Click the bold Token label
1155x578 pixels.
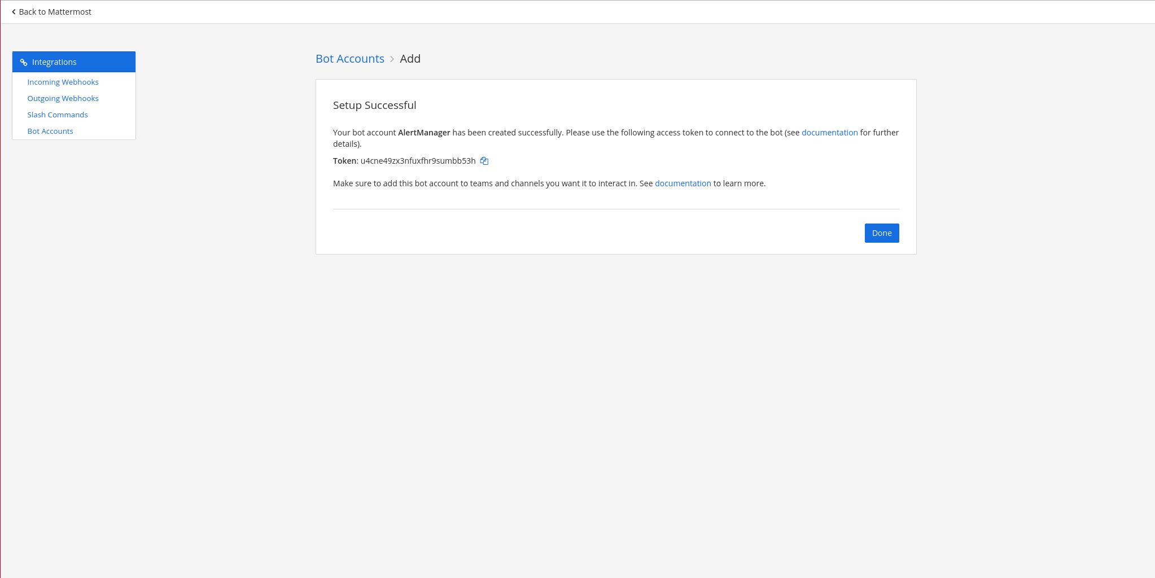[x=344, y=161]
